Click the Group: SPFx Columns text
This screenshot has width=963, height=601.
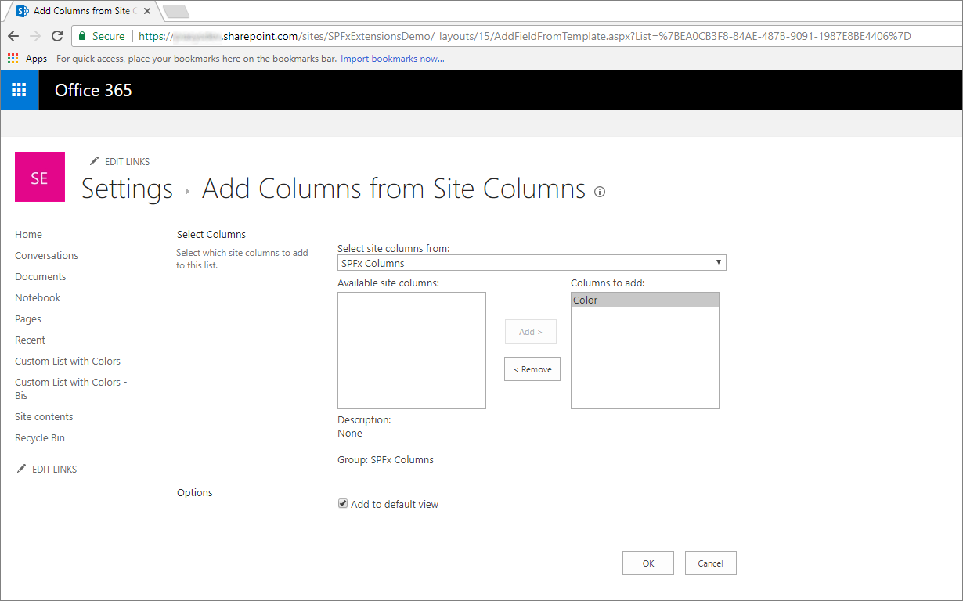[385, 459]
